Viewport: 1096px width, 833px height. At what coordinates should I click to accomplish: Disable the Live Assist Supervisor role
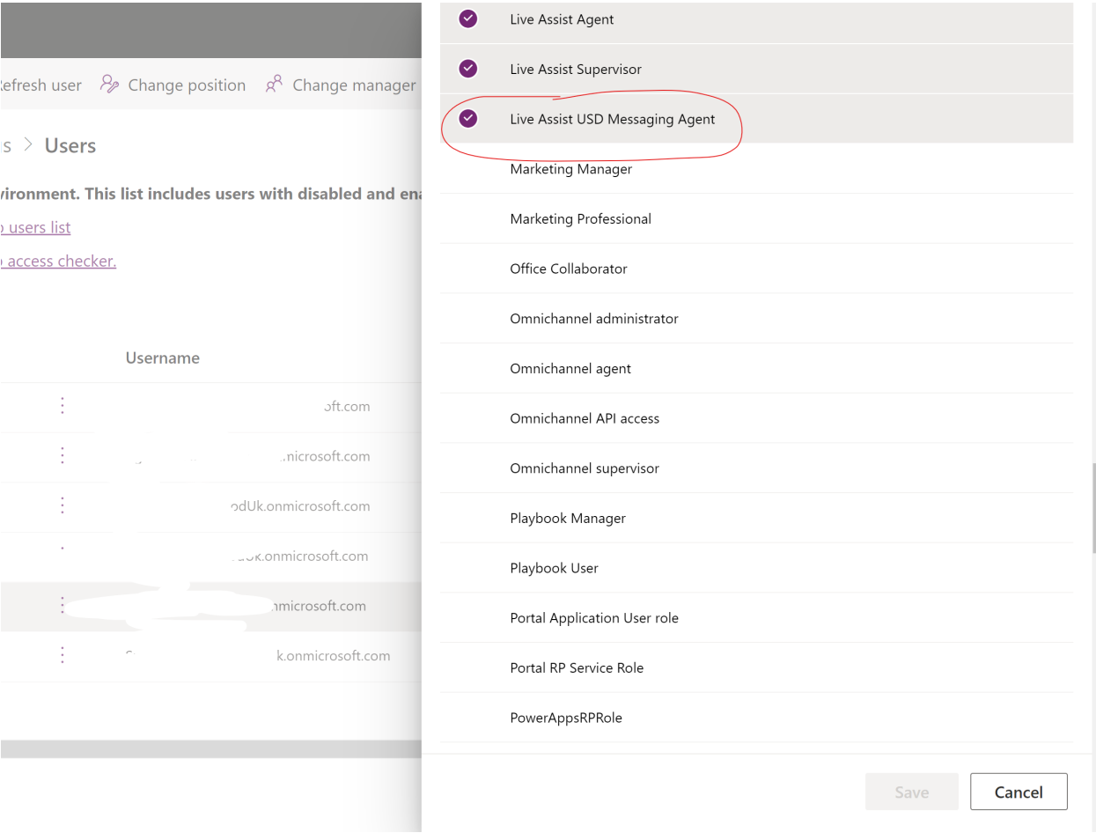(467, 69)
